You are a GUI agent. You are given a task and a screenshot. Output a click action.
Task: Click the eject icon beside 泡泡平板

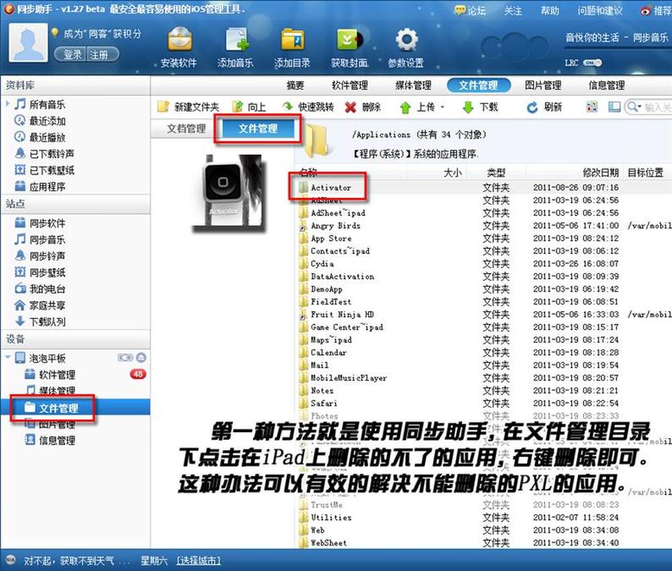tap(141, 357)
